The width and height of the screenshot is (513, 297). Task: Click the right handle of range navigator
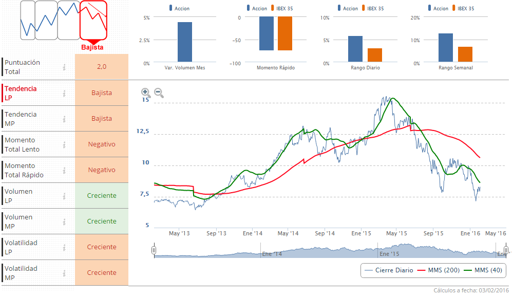click(x=506, y=250)
